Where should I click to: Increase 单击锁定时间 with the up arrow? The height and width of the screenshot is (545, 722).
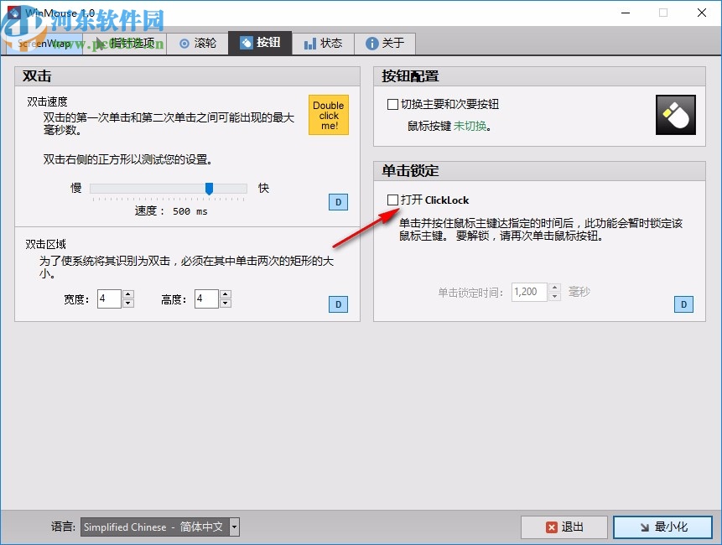(555, 288)
